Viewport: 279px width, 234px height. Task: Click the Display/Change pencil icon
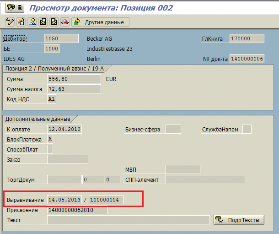click(x=10, y=22)
